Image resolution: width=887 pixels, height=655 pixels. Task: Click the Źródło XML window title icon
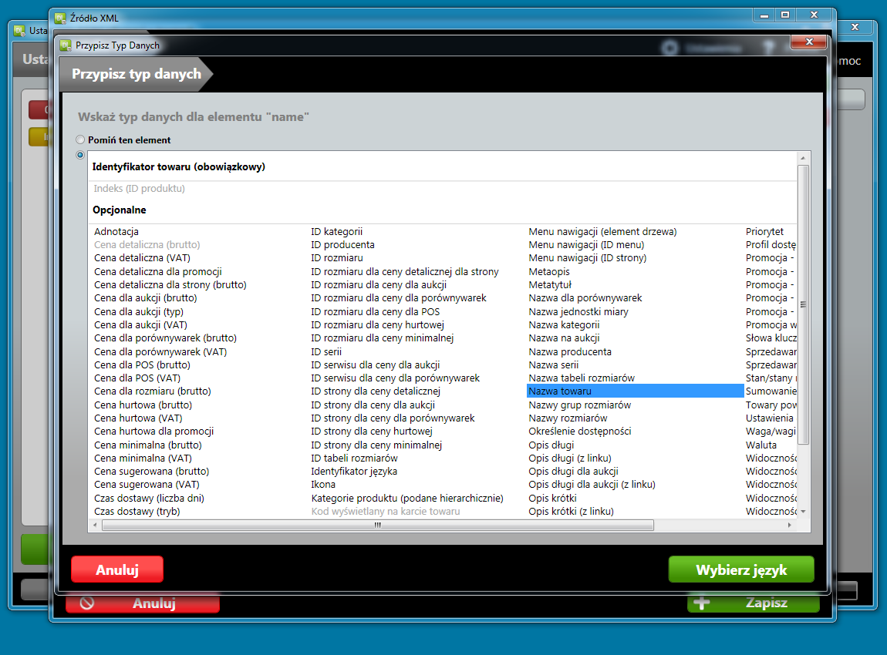click(58, 17)
